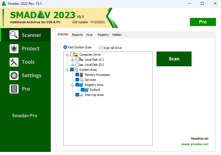Uncheck the Registry Area checkbox
221x155 pixels.
pyautogui.click(x=77, y=85)
